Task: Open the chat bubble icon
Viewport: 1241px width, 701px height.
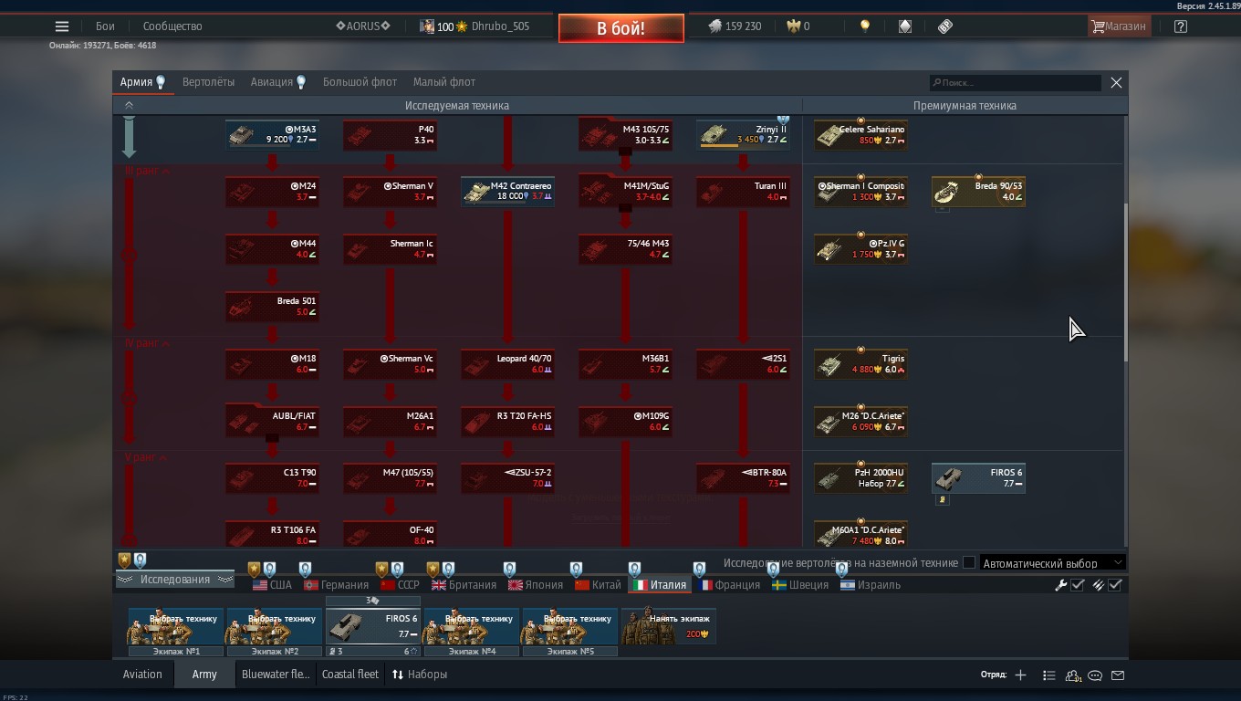Action: pyautogui.click(x=1095, y=675)
